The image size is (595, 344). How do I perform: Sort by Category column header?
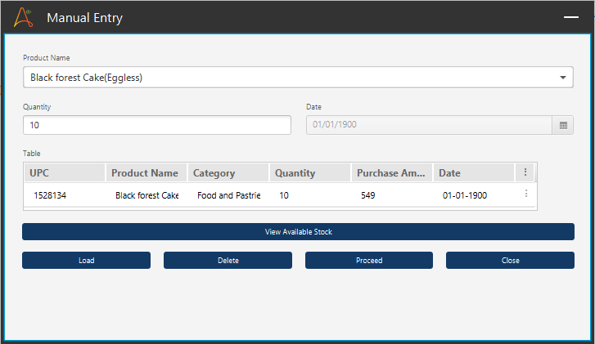(228, 172)
